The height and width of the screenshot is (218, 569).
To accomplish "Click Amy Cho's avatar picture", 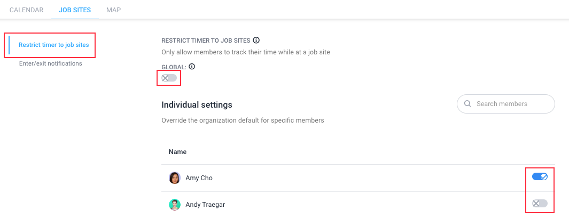I will [175, 178].
